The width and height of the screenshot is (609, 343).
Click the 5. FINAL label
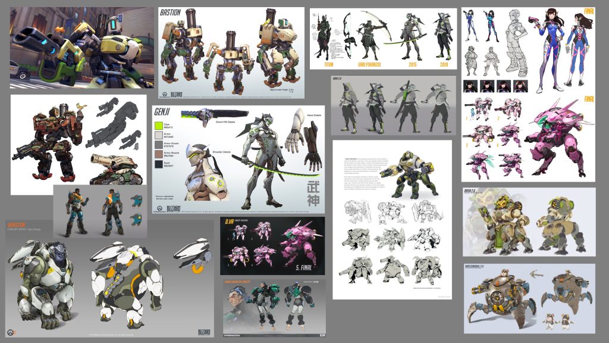click(x=304, y=267)
